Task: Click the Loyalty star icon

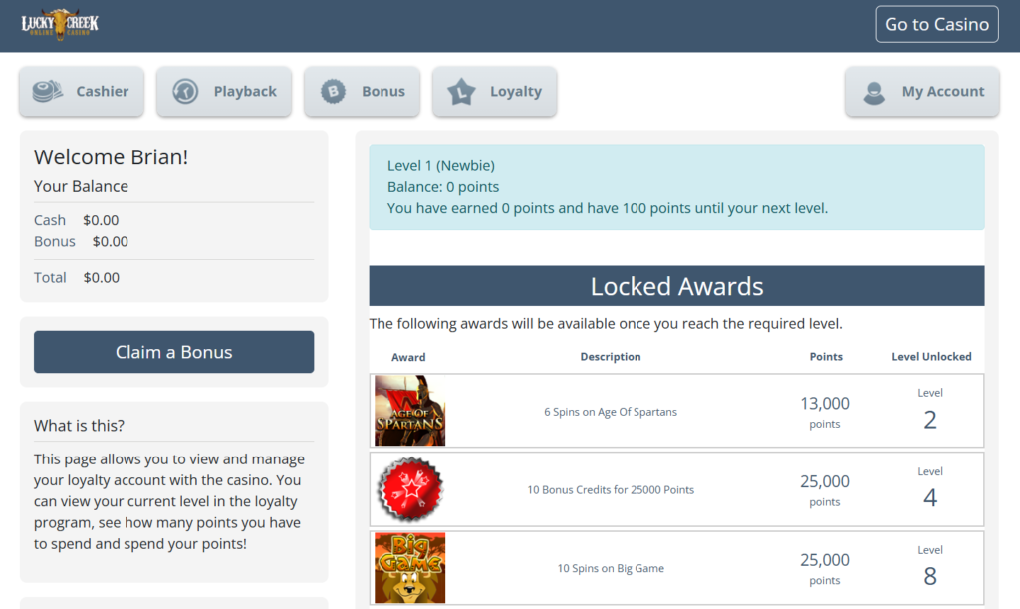Action: pyautogui.click(x=462, y=91)
